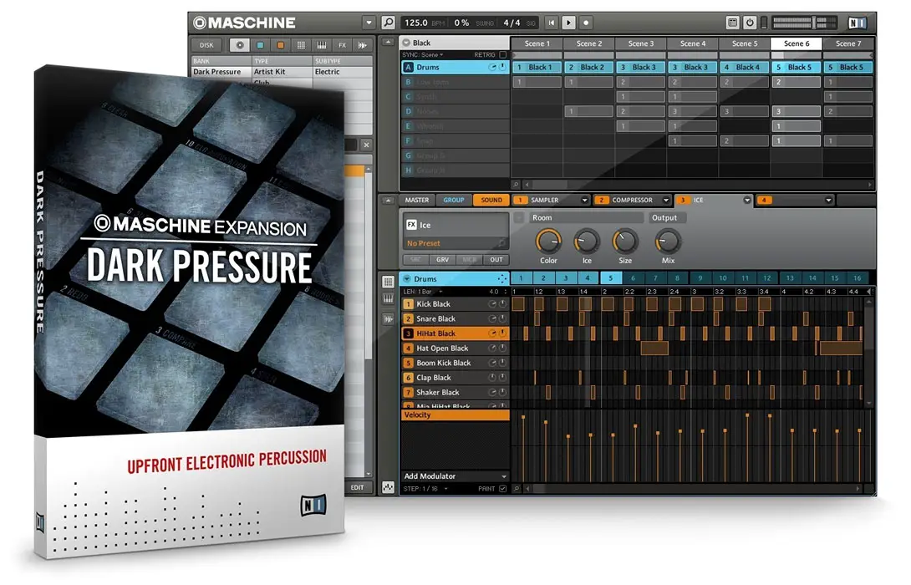Select pattern slot 5 in pattern bar
The height and width of the screenshot is (585, 911).
(611, 278)
